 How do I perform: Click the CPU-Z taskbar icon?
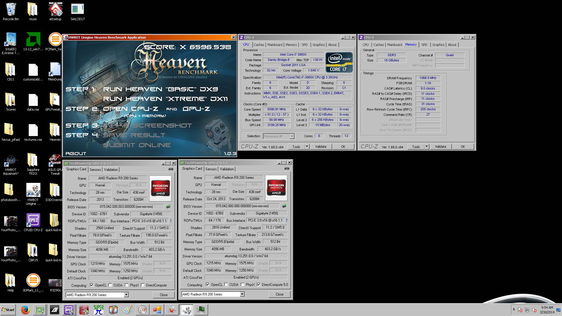pos(69,310)
